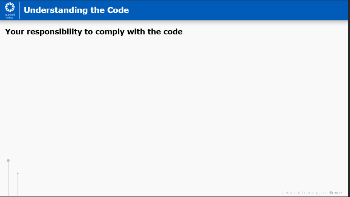Click 'Your' at start of slide heading
The width and height of the screenshot is (350, 197).
tap(14, 32)
